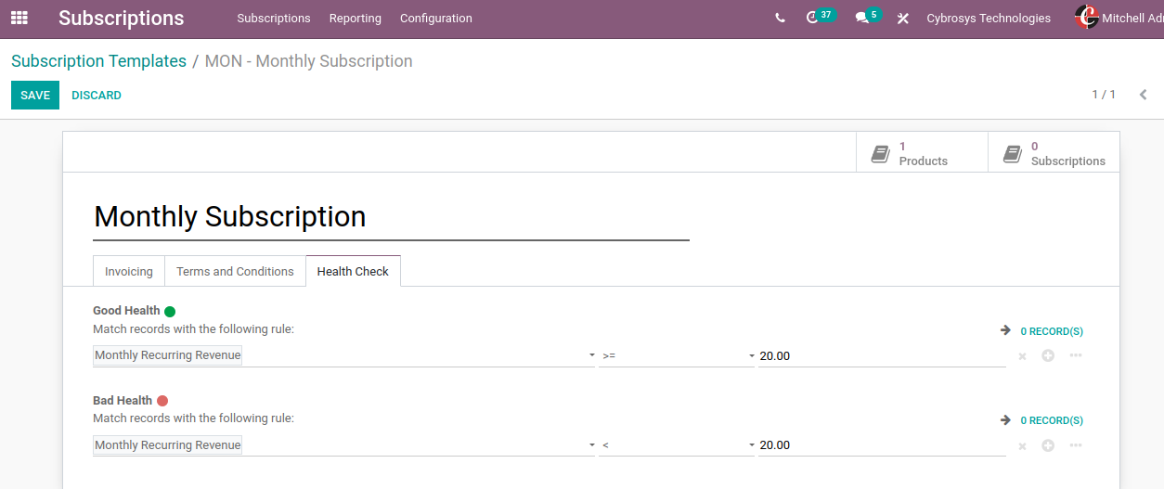Click the arrow icon next to Good Health records
The image size is (1164, 489).
1005,330
